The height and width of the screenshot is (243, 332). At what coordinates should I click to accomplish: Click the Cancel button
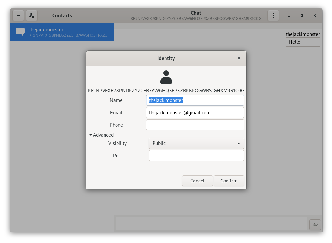pyautogui.click(x=197, y=181)
